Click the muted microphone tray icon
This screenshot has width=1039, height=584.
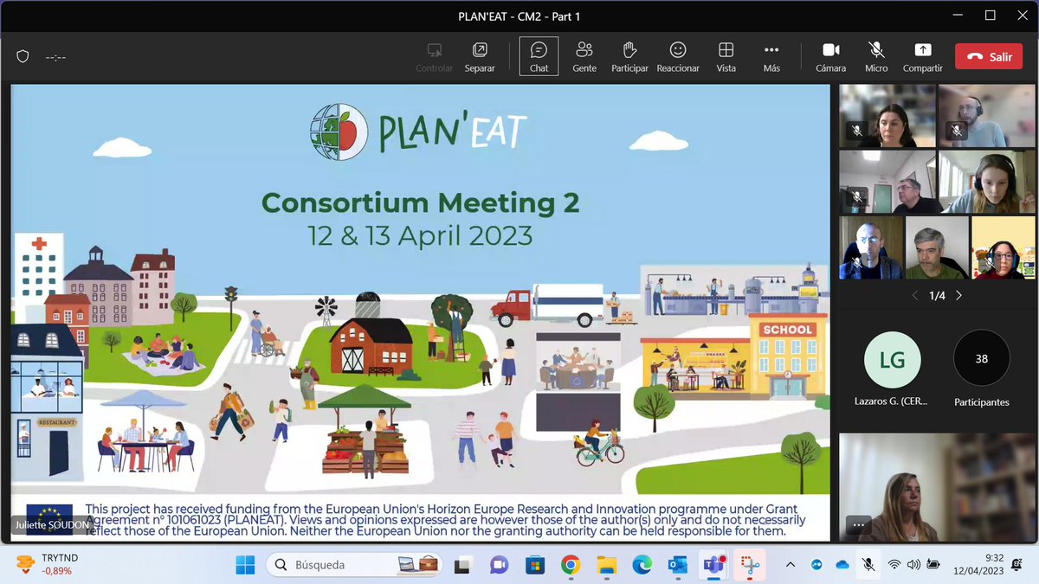(868, 565)
